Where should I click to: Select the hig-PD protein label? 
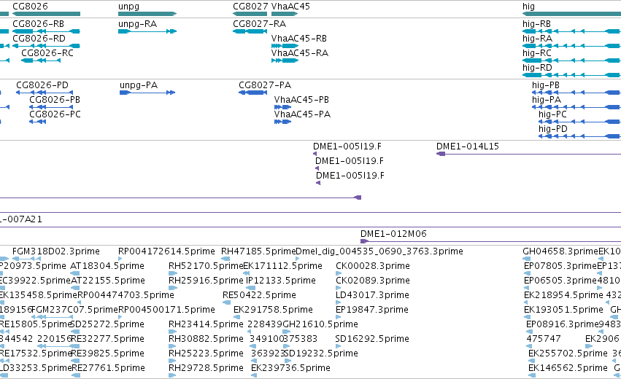(x=553, y=129)
